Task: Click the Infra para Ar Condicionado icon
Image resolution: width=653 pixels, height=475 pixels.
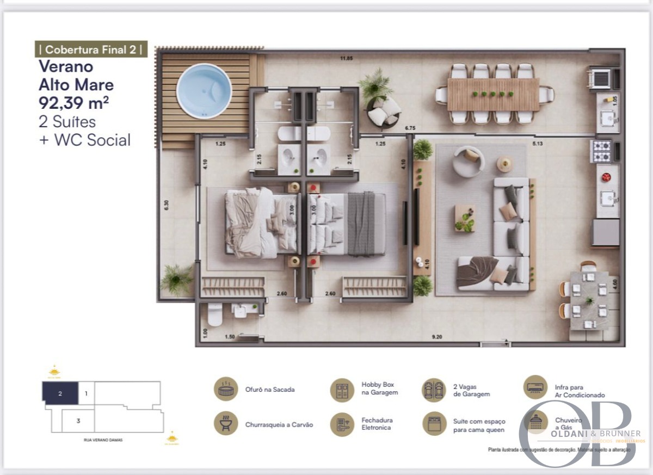Action: click(535, 388)
